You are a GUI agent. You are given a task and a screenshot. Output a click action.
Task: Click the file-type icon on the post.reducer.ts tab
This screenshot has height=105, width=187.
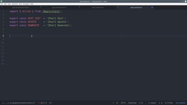pyautogui.click(x=79, y=7)
